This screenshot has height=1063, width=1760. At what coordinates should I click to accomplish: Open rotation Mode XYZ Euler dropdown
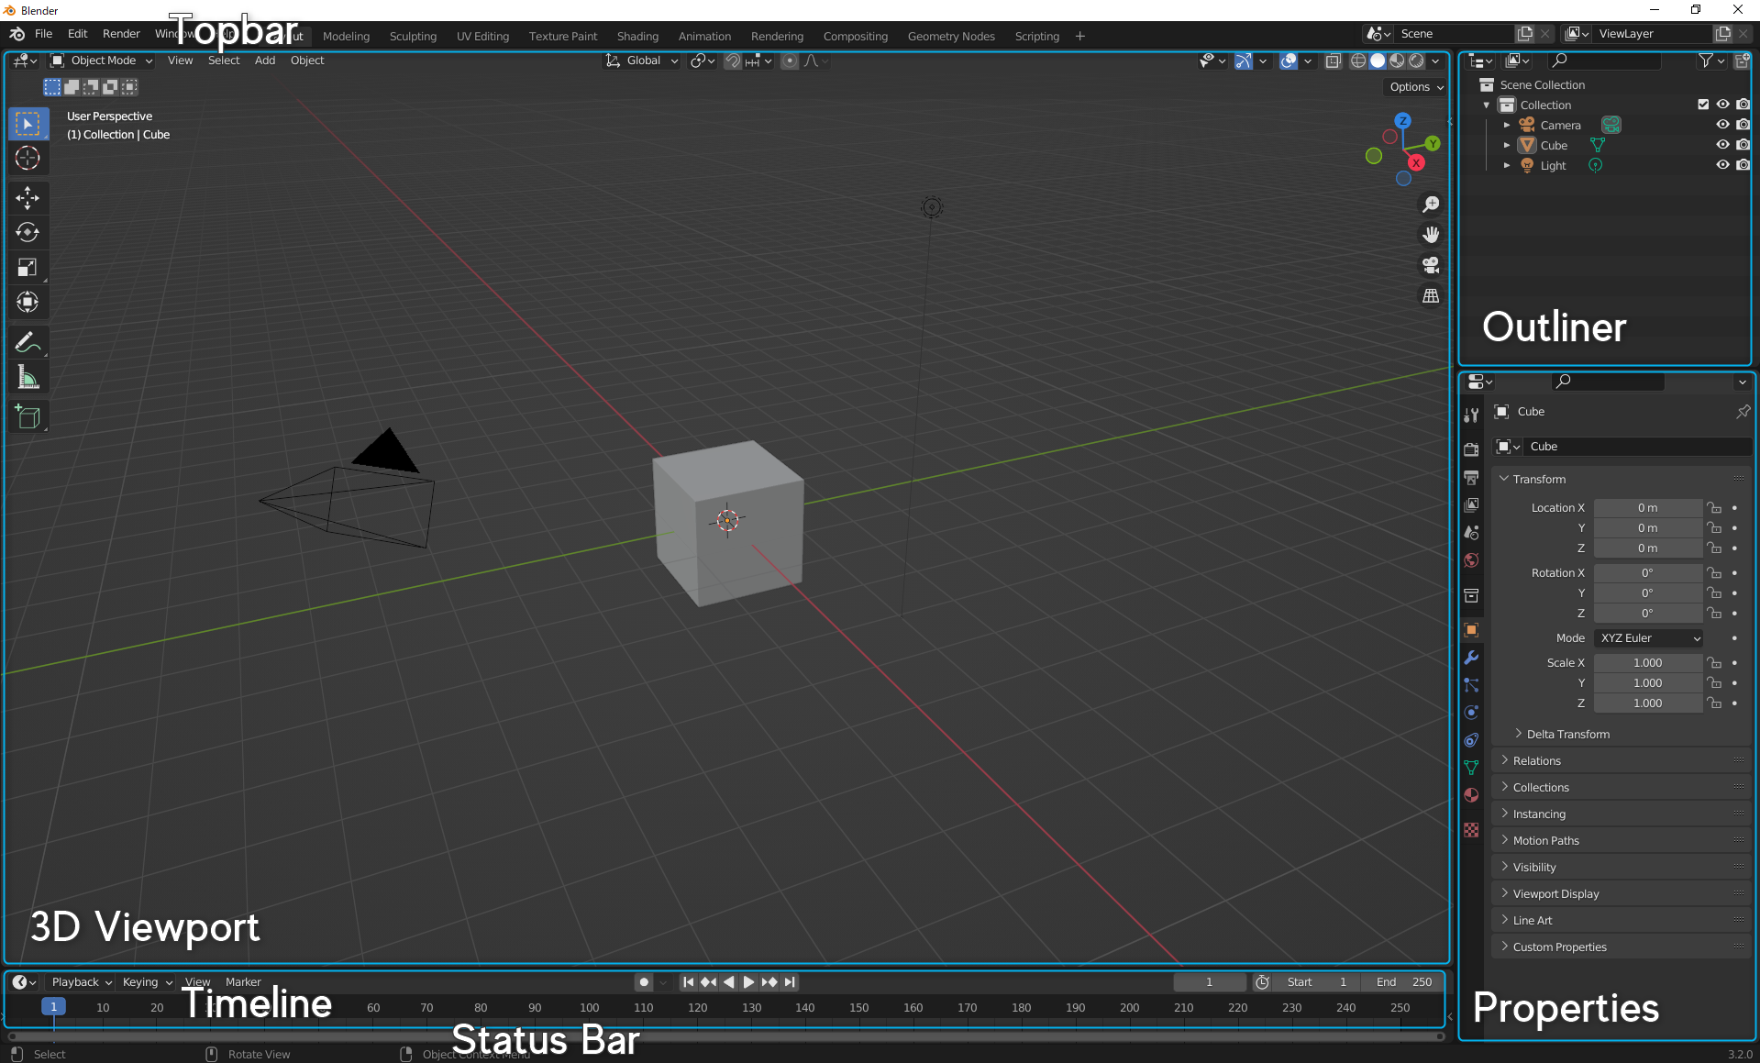coord(1649,638)
